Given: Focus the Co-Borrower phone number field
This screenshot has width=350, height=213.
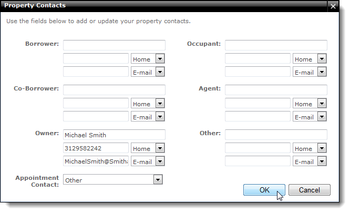Looking at the screenshot, I should [96, 103].
